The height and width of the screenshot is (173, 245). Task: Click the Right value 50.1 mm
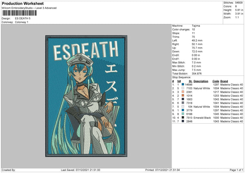coord(197,44)
